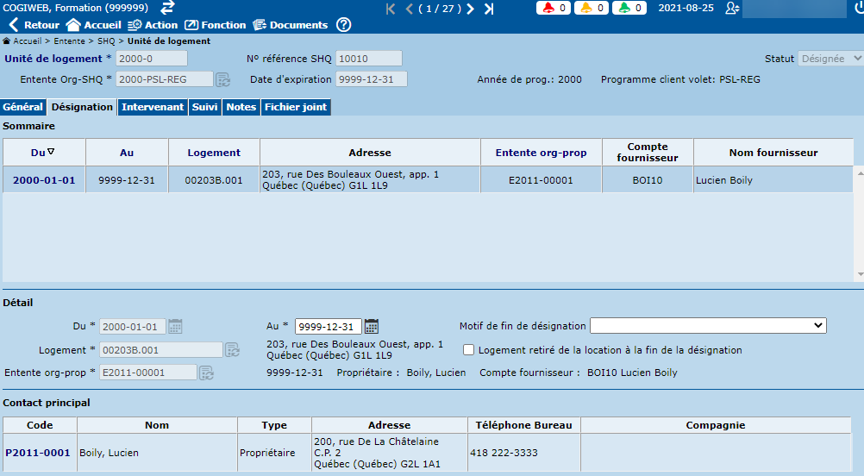The width and height of the screenshot is (864, 476).
Task: Go to the last record
Action: [489, 9]
